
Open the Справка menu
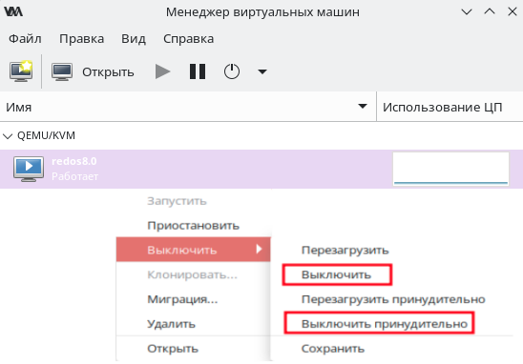tap(188, 39)
